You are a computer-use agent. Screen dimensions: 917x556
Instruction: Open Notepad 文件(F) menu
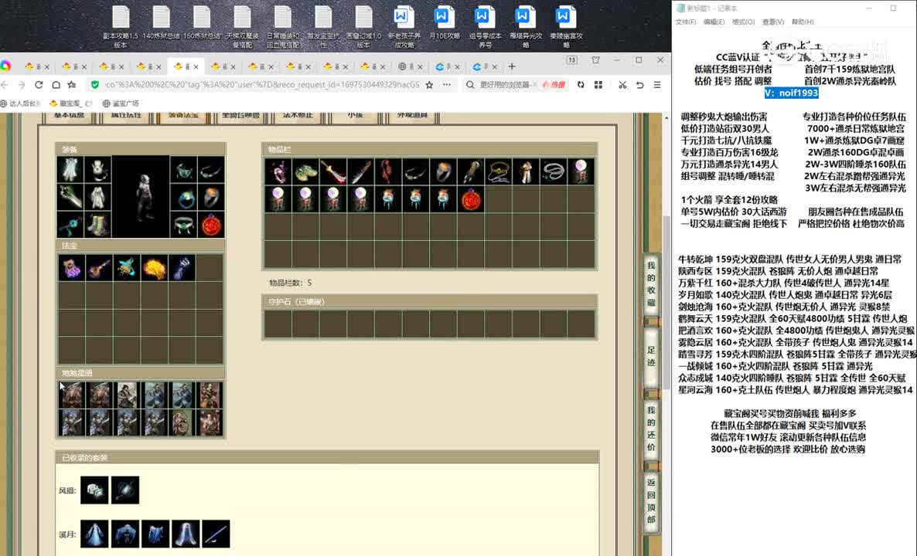point(685,22)
